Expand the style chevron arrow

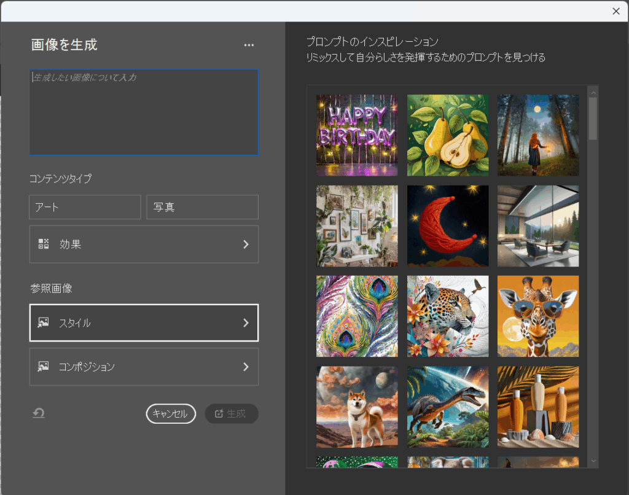coord(246,322)
